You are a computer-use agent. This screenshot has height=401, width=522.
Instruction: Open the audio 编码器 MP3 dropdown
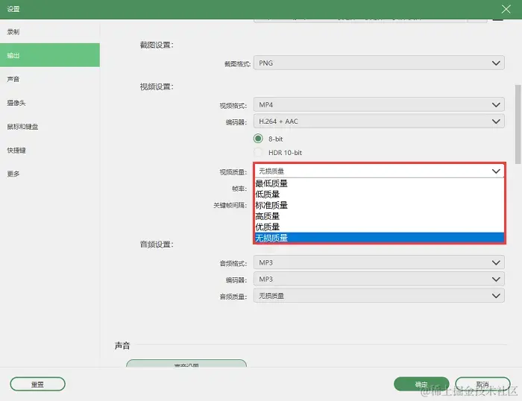click(x=379, y=280)
